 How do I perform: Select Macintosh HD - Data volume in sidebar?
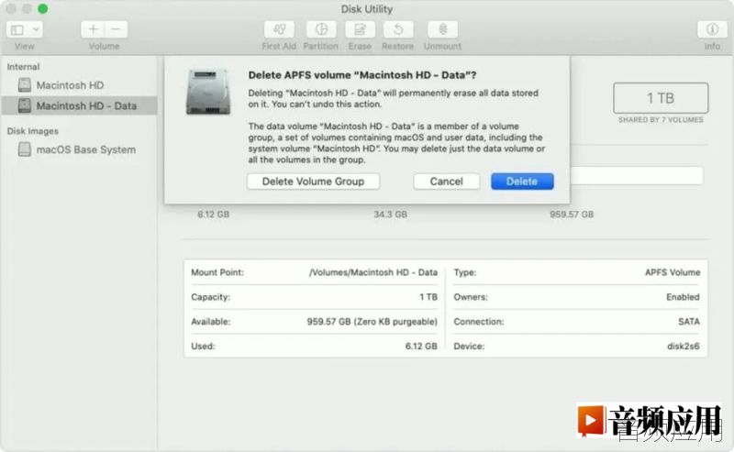coord(79,105)
